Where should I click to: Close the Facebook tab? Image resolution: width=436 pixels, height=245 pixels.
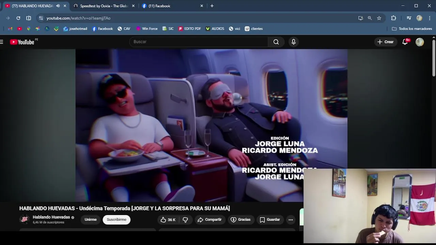coord(202,6)
